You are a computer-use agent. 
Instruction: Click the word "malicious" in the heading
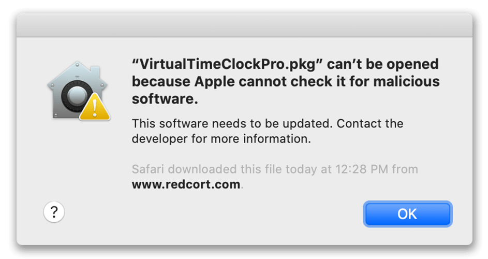(406, 82)
